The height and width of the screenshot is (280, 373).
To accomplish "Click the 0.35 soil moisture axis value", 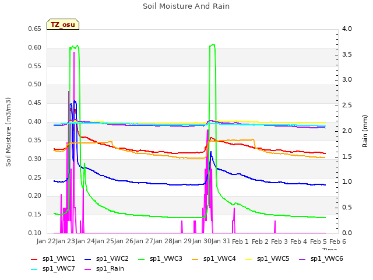I will (x=35, y=140).
